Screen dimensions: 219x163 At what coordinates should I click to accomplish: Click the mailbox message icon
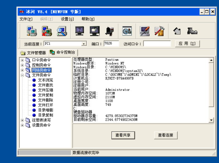coord(110,31)
